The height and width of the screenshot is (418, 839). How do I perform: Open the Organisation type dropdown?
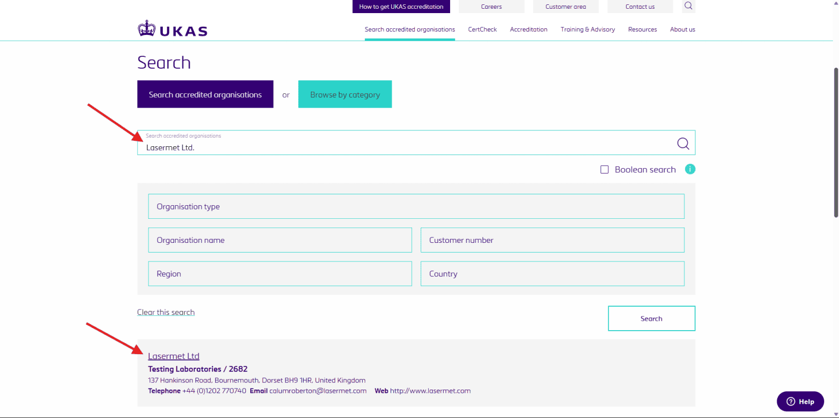pyautogui.click(x=416, y=206)
